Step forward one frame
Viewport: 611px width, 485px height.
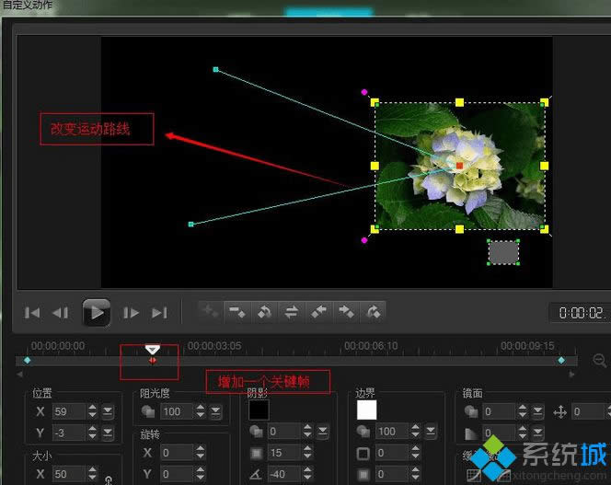click(x=132, y=313)
